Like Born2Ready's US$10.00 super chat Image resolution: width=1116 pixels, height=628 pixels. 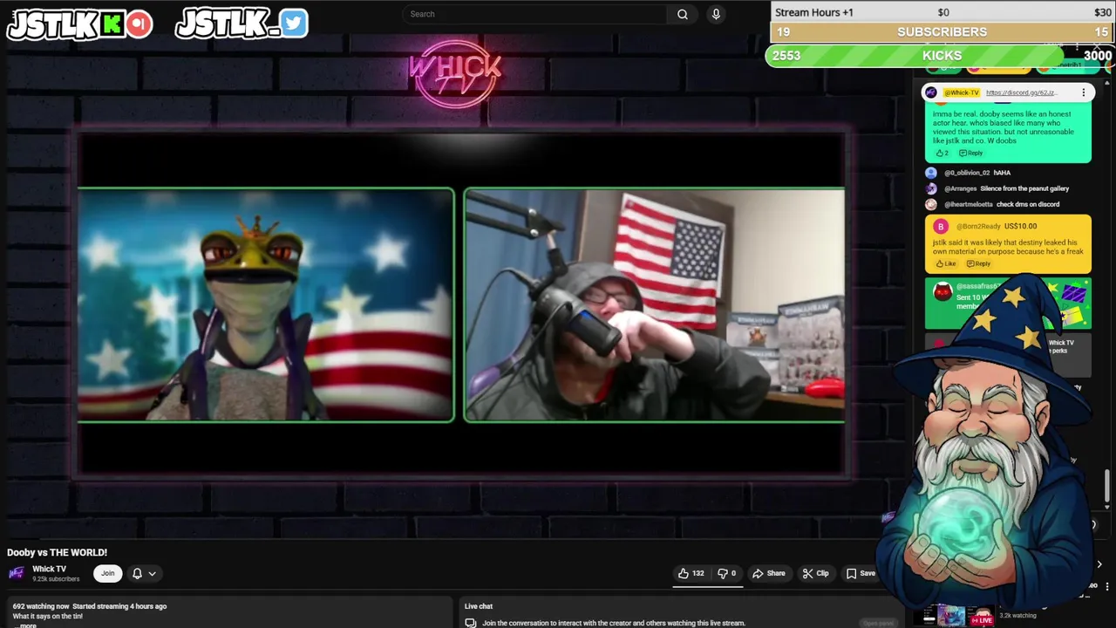[x=946, y=263]
